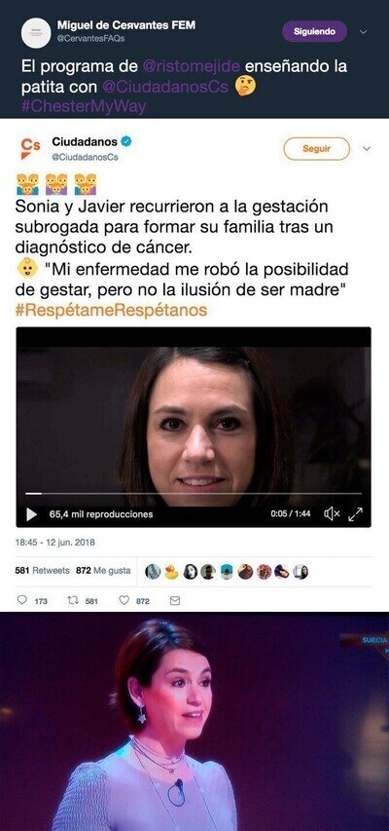Expand options chevron next to Seguir
This screenshot has width=389, height=831.
(x=367, y=149)
